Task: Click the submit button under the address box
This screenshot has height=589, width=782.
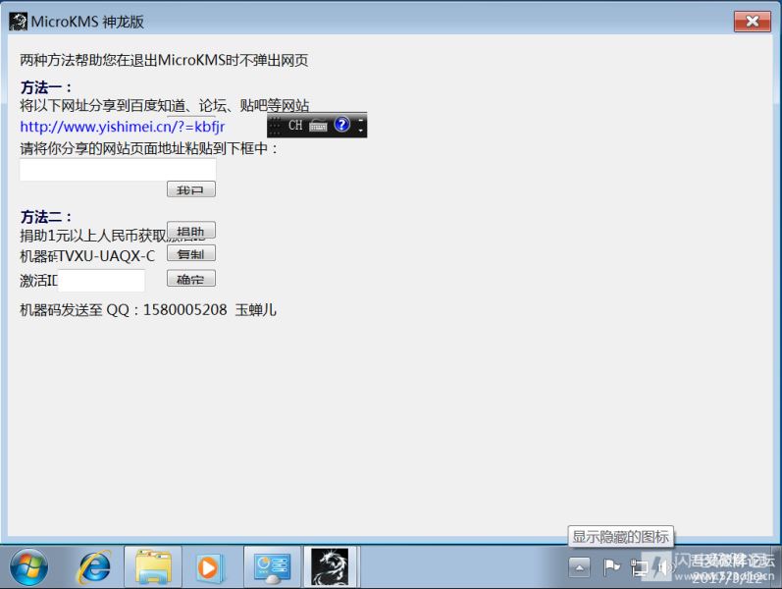Action: pyautogui.click(x=191, y=189)
